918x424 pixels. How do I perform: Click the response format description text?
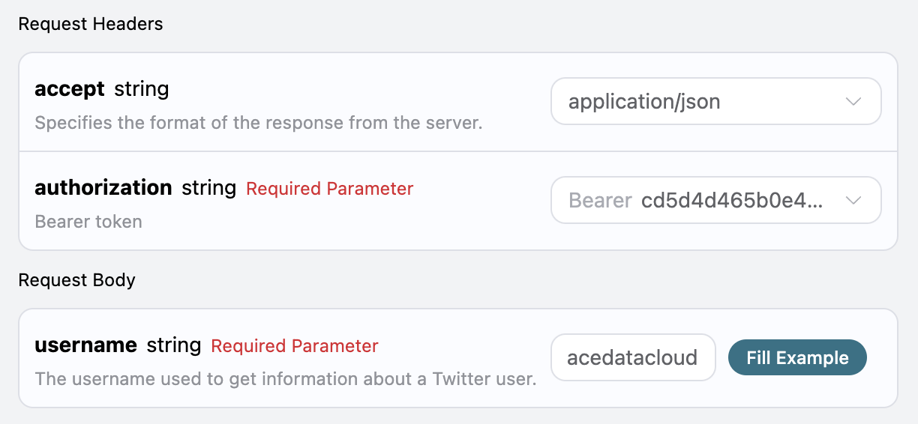[259, 123]
